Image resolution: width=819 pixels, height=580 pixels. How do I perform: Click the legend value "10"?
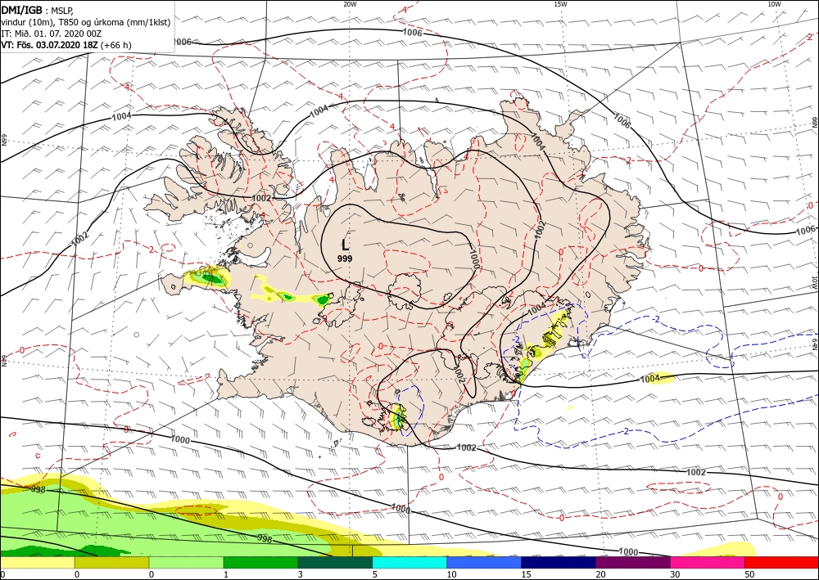[452, 574]
